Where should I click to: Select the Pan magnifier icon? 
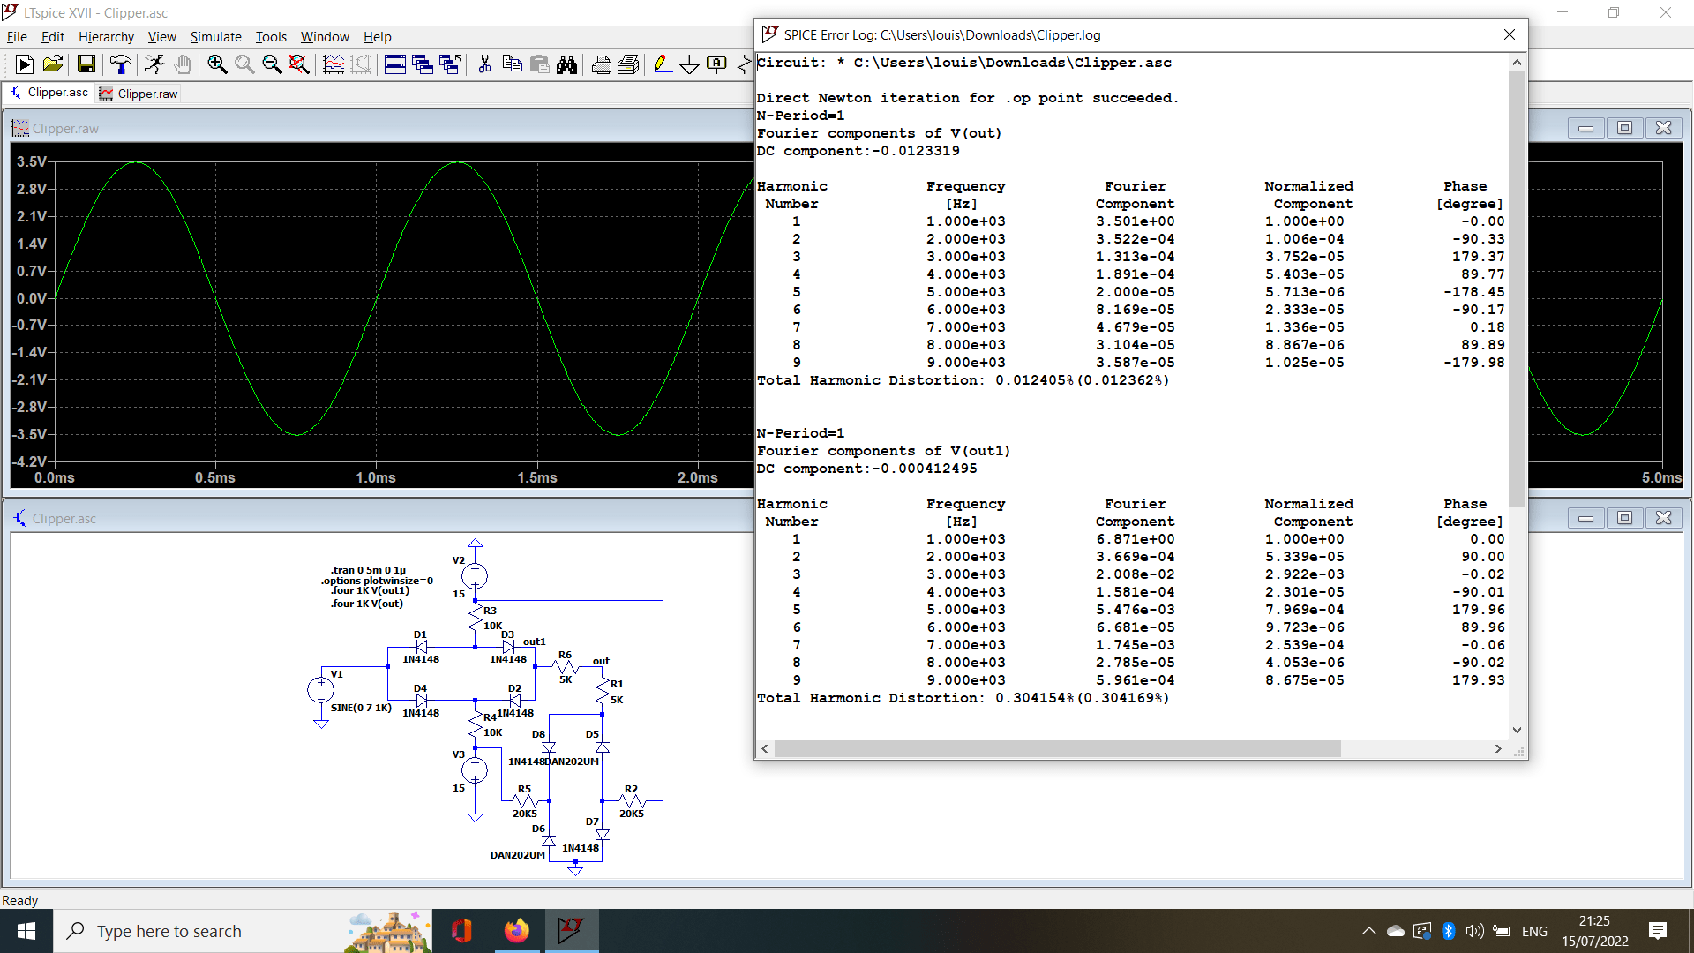pos(244,64)
